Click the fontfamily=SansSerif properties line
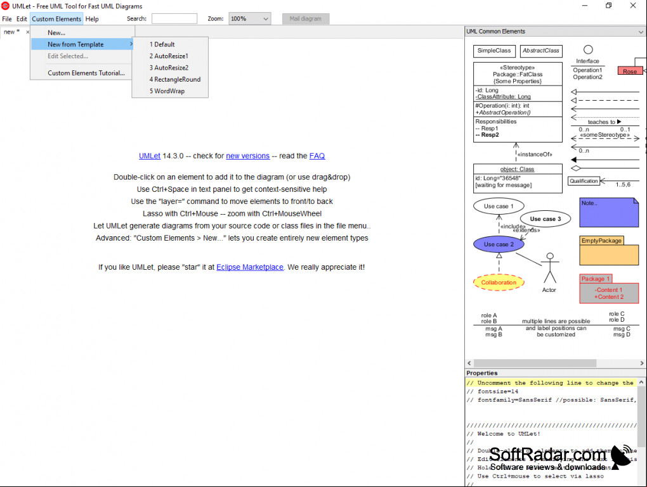647x487 pixels. pos(552,400)
